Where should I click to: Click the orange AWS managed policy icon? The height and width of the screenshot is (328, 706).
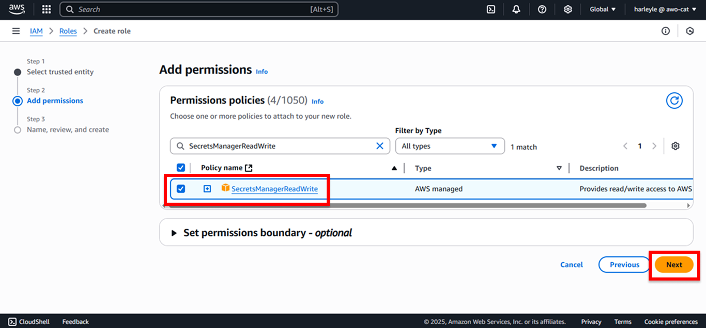pyautogui.click(x=225, y=188)
